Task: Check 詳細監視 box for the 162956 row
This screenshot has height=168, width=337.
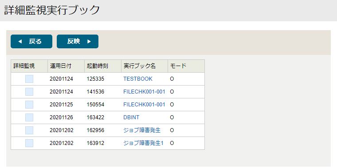Action: (29, 130)
